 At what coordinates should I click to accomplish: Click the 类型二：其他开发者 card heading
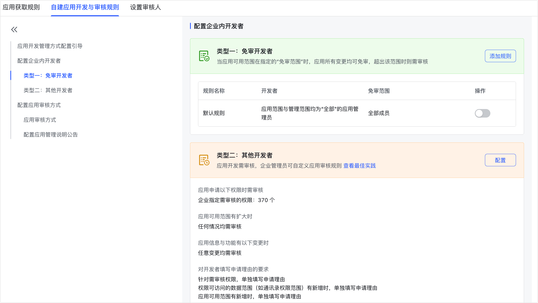pos(245,155)
